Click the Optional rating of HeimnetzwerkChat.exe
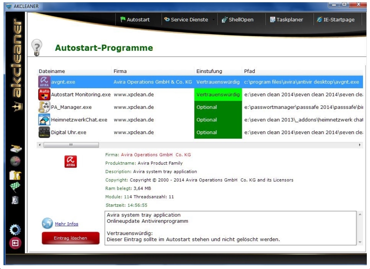The image size is (370, 269). tap(218, 120)
